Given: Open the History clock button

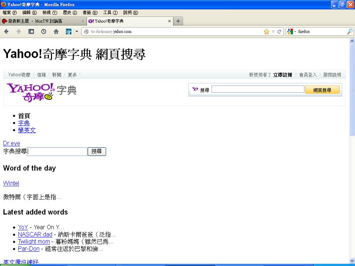Looking at the screenshot, I should (x=44, y=32).
